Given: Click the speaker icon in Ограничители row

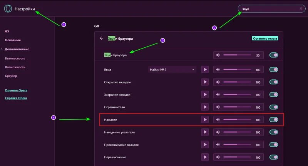Looking at the screenshot, I should (218, 107).
